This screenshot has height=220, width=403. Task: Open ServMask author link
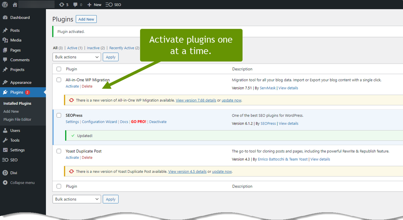point(268,88)
